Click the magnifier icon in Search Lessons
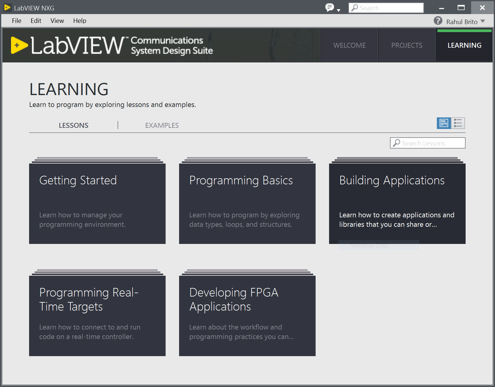 coord(396,143)
